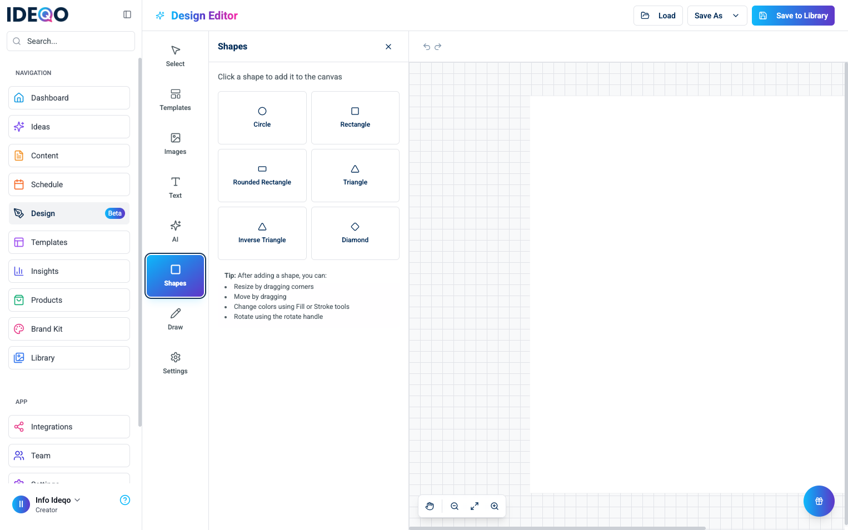Click the fit-to-screen expand icon
Screen dimensions: 848x530
click(475, 506)
